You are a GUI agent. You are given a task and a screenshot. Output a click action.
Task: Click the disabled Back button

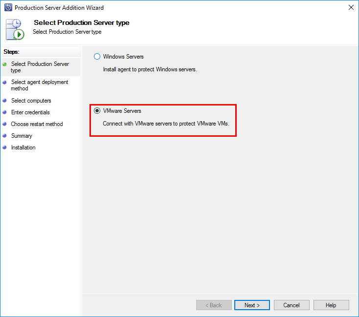coord(214,305)
